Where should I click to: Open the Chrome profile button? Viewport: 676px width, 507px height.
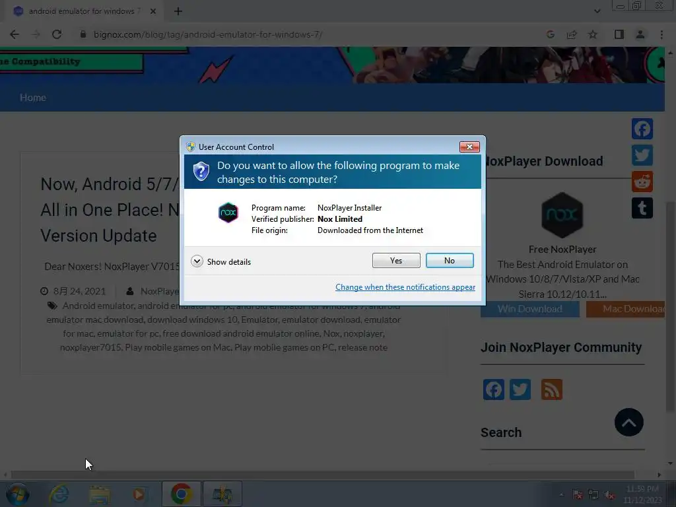pos(640,34)
